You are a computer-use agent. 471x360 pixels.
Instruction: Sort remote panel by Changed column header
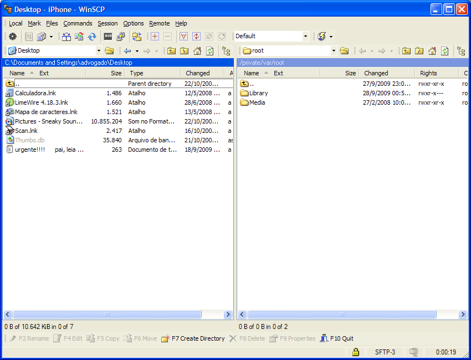coord(387,73)
